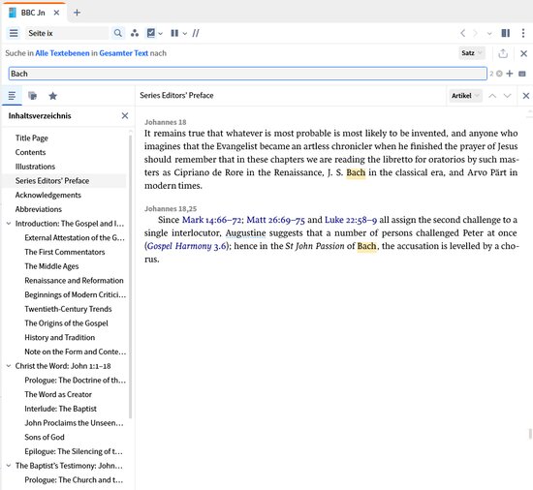This screenshot has width=533, height=490.
Task: Close the locator bar on the right
Action: coord(526,96)
